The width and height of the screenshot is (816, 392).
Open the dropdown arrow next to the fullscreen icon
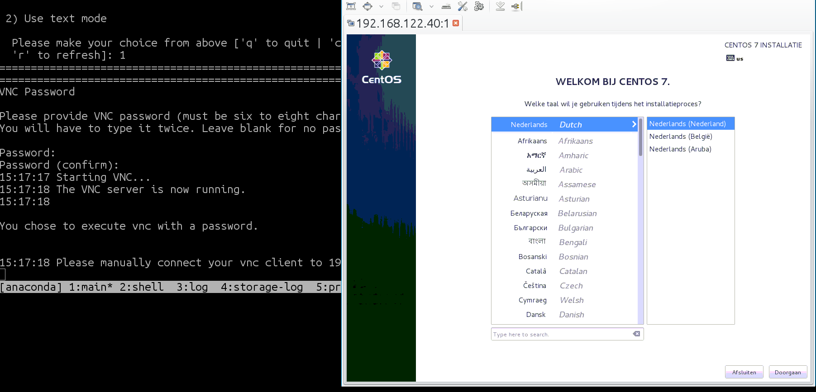[381, 6]
